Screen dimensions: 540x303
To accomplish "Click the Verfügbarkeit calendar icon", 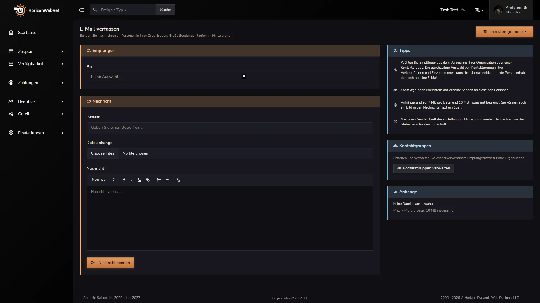I will click(11, 64).
